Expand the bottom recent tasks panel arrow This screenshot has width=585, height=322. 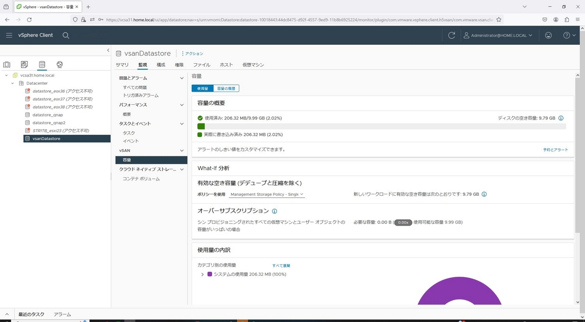tap(7, 314)
